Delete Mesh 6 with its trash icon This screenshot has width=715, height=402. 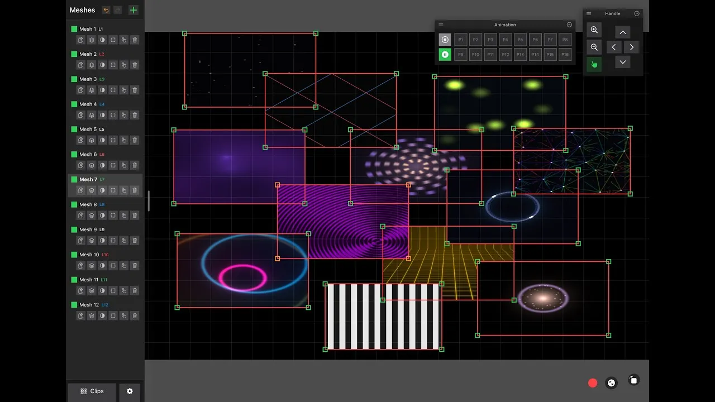tap(135, 165)
